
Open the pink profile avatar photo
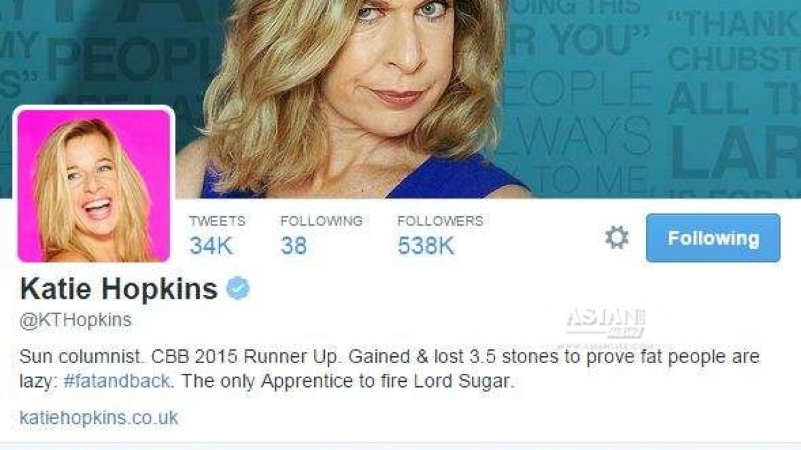[94, 185]
